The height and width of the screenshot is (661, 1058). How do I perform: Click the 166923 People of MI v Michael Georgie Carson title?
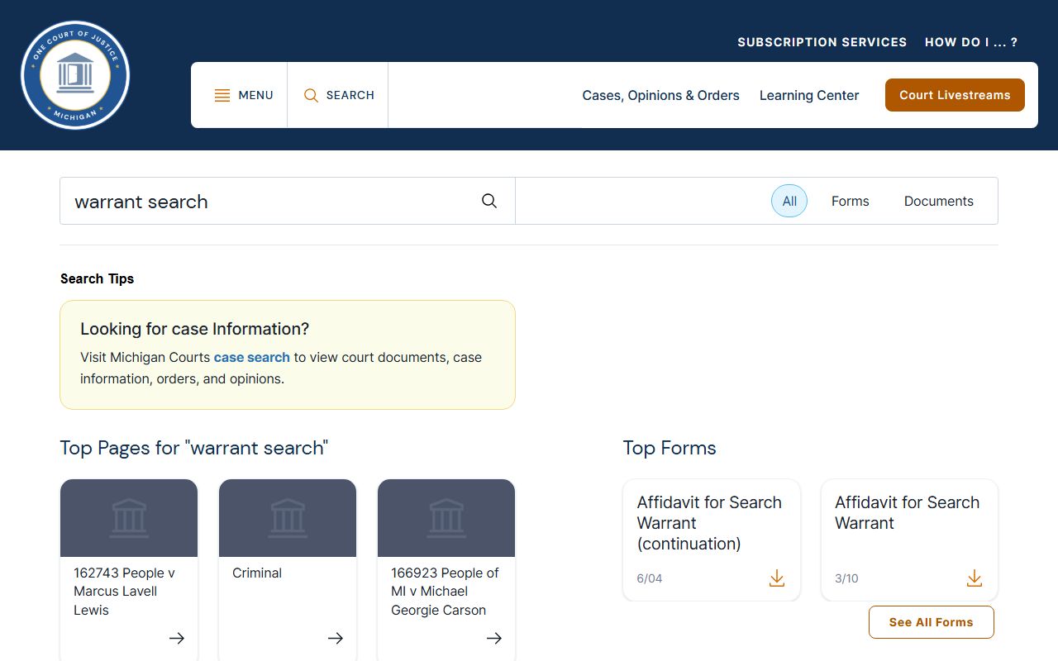pyautogui.click(x=445, y=592)
